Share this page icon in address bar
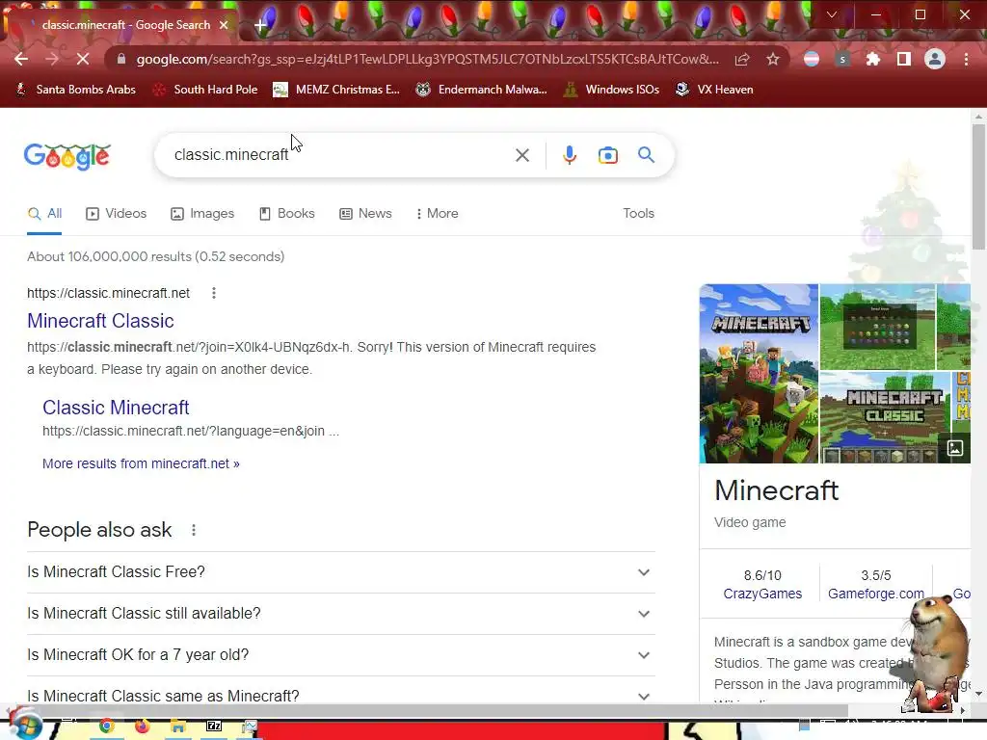The image size is (987, 740). [742, 59]
